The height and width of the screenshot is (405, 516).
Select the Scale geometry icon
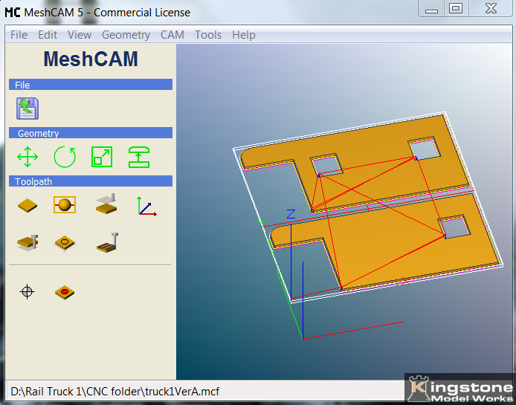(102, 157)
